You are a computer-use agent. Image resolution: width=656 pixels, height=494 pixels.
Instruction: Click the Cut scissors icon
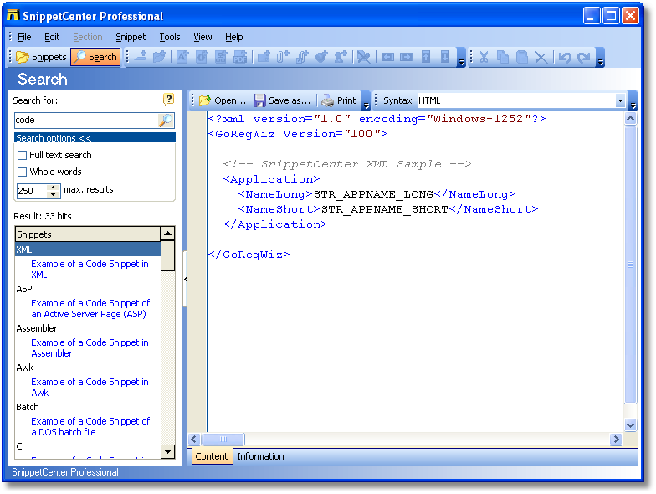tap(484, 57)
